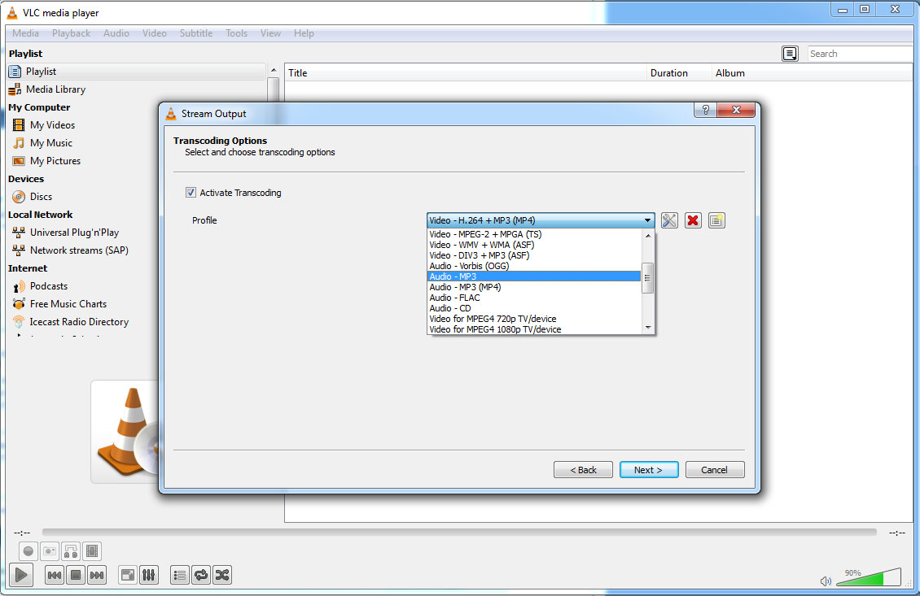Change playlist view mode icon near Search
920x596 pixels.
point(790,54)
